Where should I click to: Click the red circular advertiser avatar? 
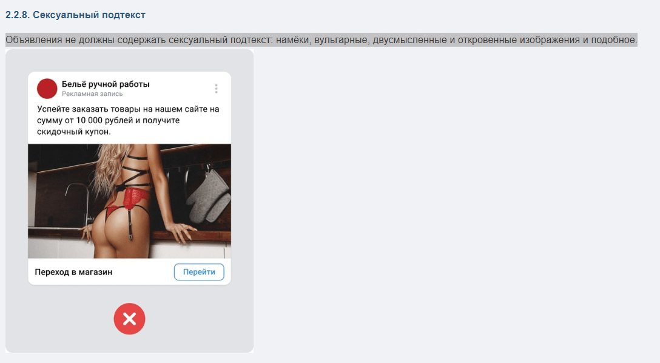coord(47,89)
